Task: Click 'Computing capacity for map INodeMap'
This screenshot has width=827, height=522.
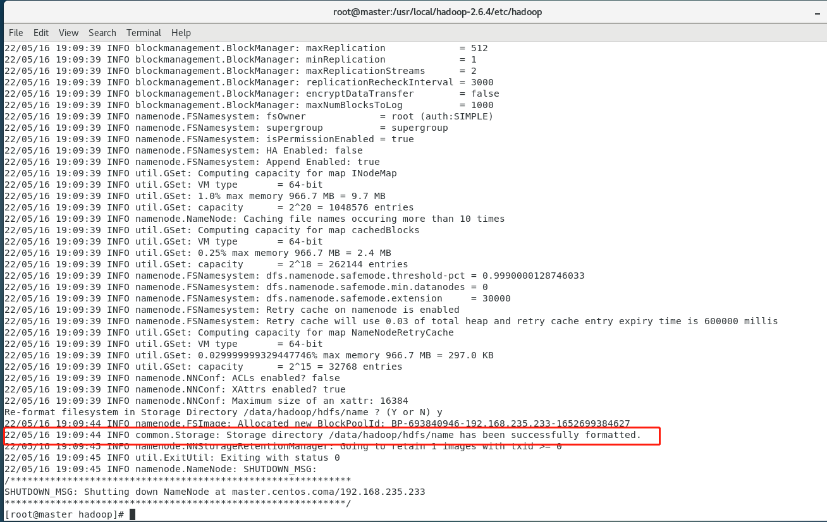Action: (x=297, y=173)
